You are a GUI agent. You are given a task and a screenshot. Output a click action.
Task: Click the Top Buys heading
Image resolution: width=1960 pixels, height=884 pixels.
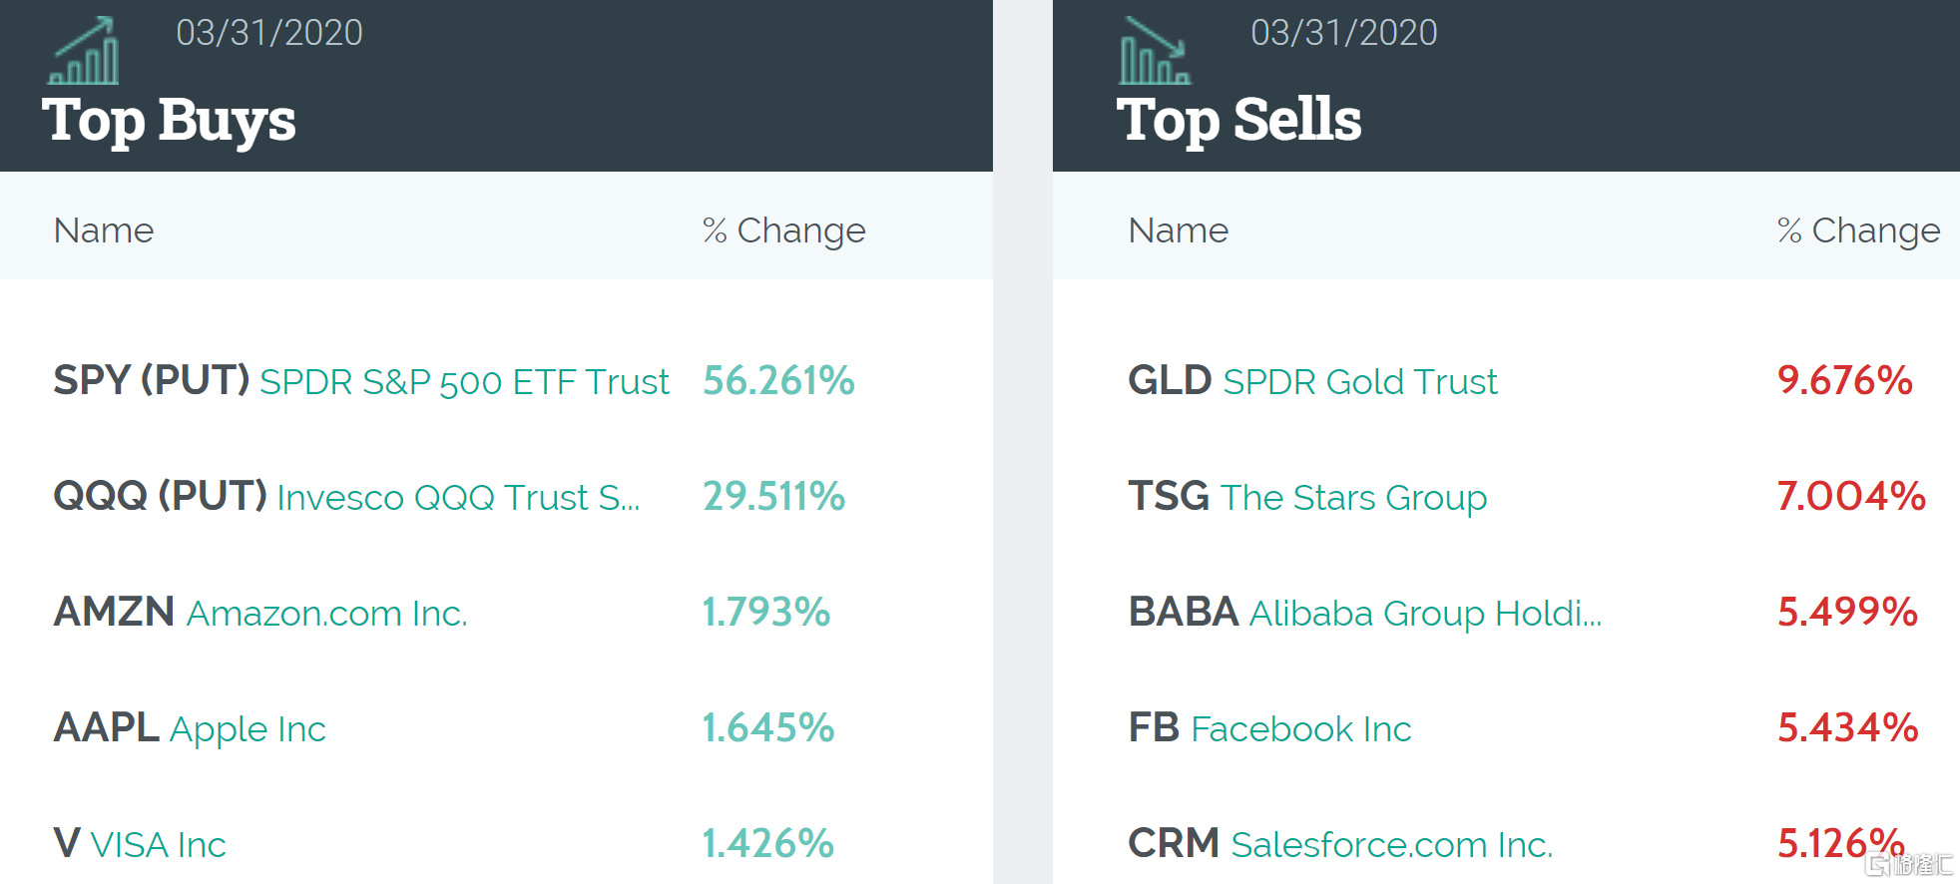tap(169, 121)
